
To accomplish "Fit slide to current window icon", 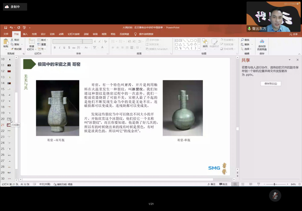I will tap(300, 184).
